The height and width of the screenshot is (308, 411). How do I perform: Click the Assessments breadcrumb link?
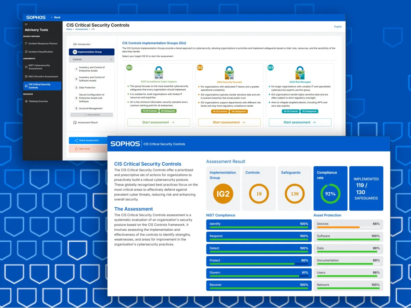(82, 29)
